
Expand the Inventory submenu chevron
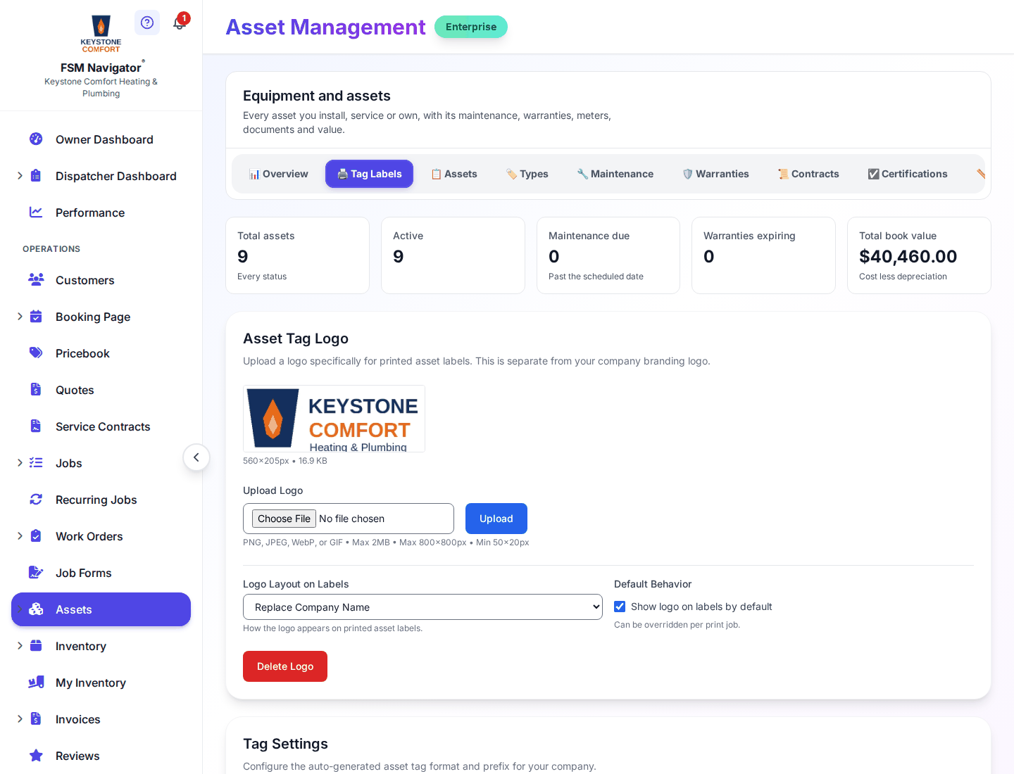[20, 646]
